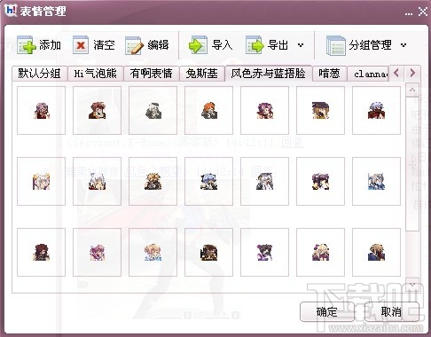Select second emoticon in the second row
Viewport: 431px width, 337px height.
(x=97, y=181)
